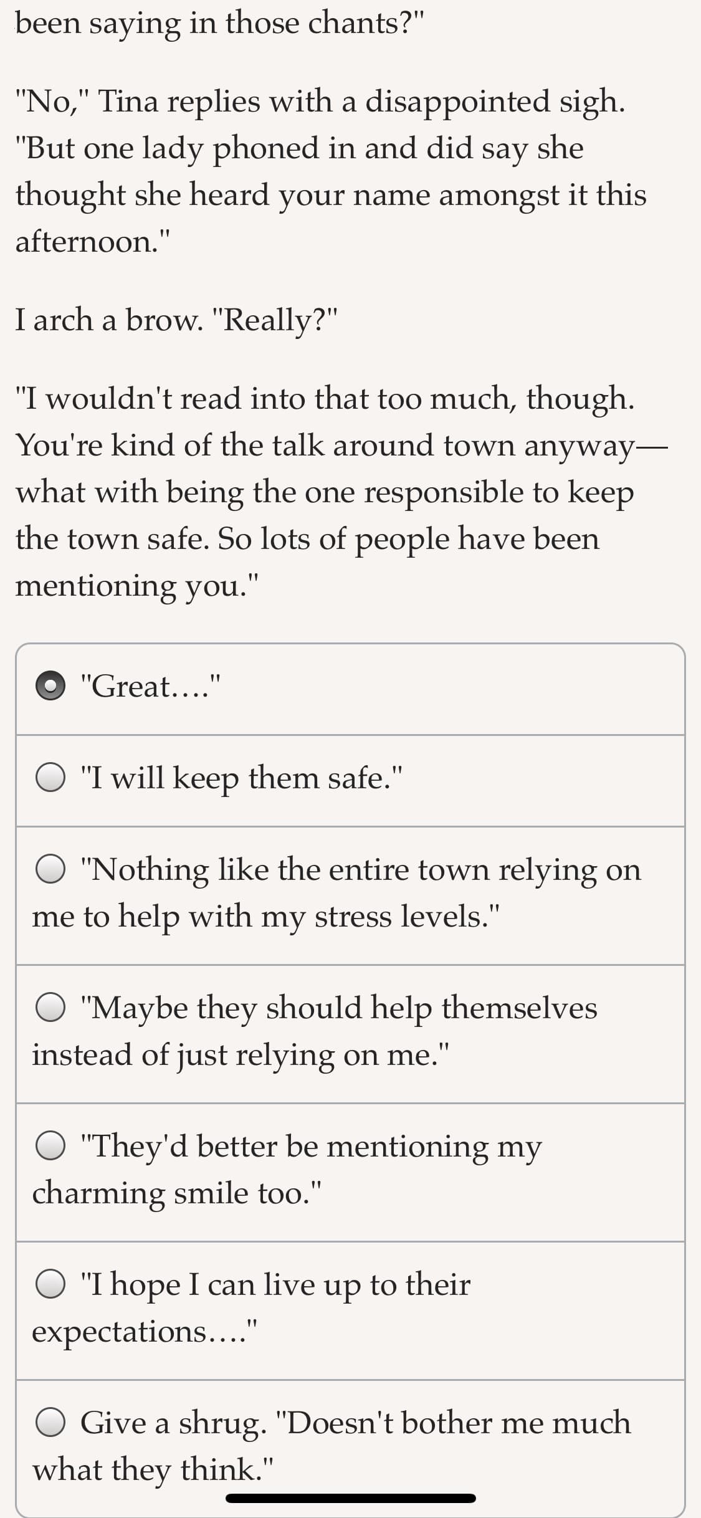This screenshot has width=701, height=1518.
Task: Pick radio for "I hope I can live up"
Action: coord(50,1284)
